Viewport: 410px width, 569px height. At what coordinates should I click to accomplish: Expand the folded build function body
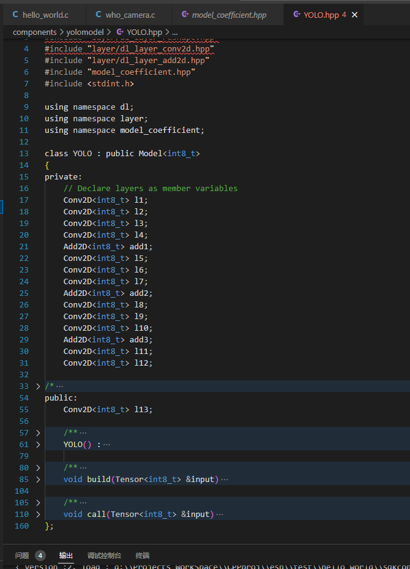pos(37,479)
